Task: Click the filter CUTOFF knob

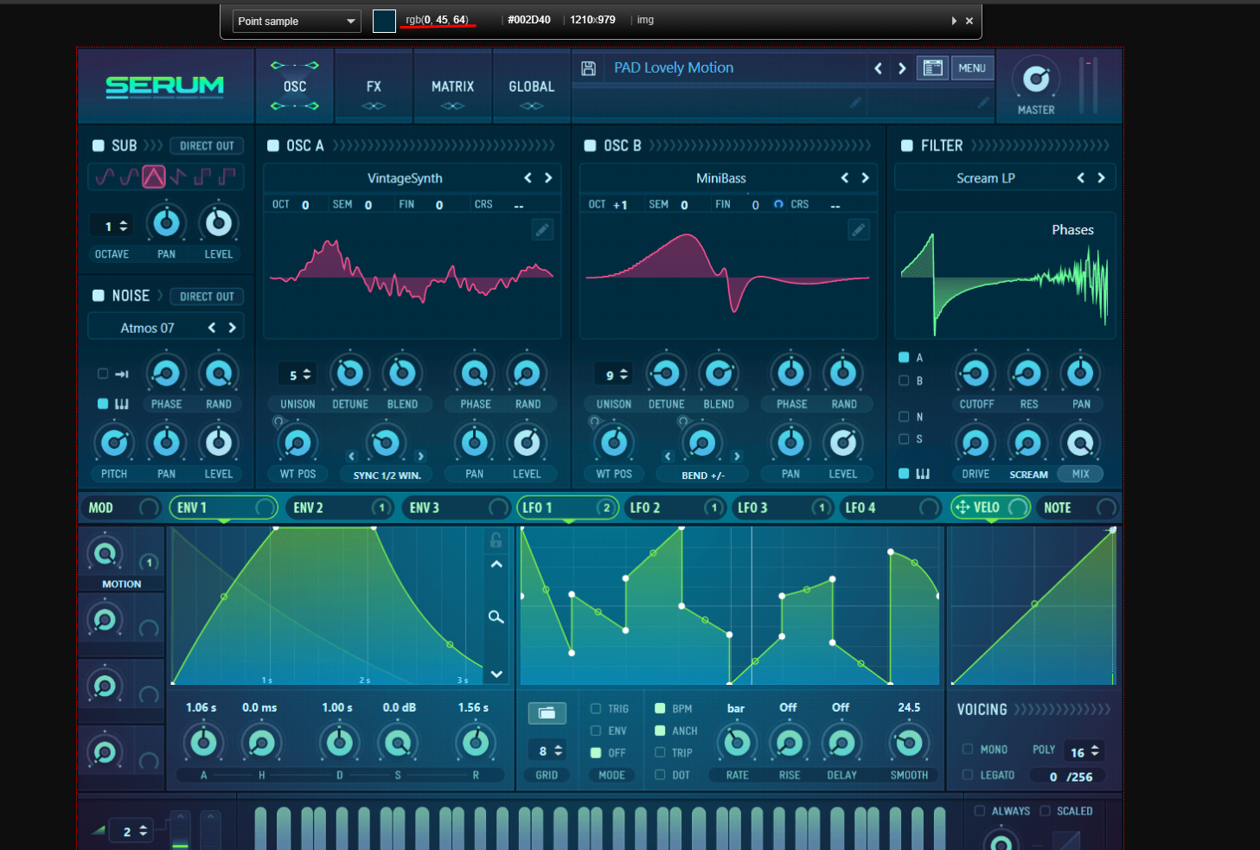Action: [975, 374]
